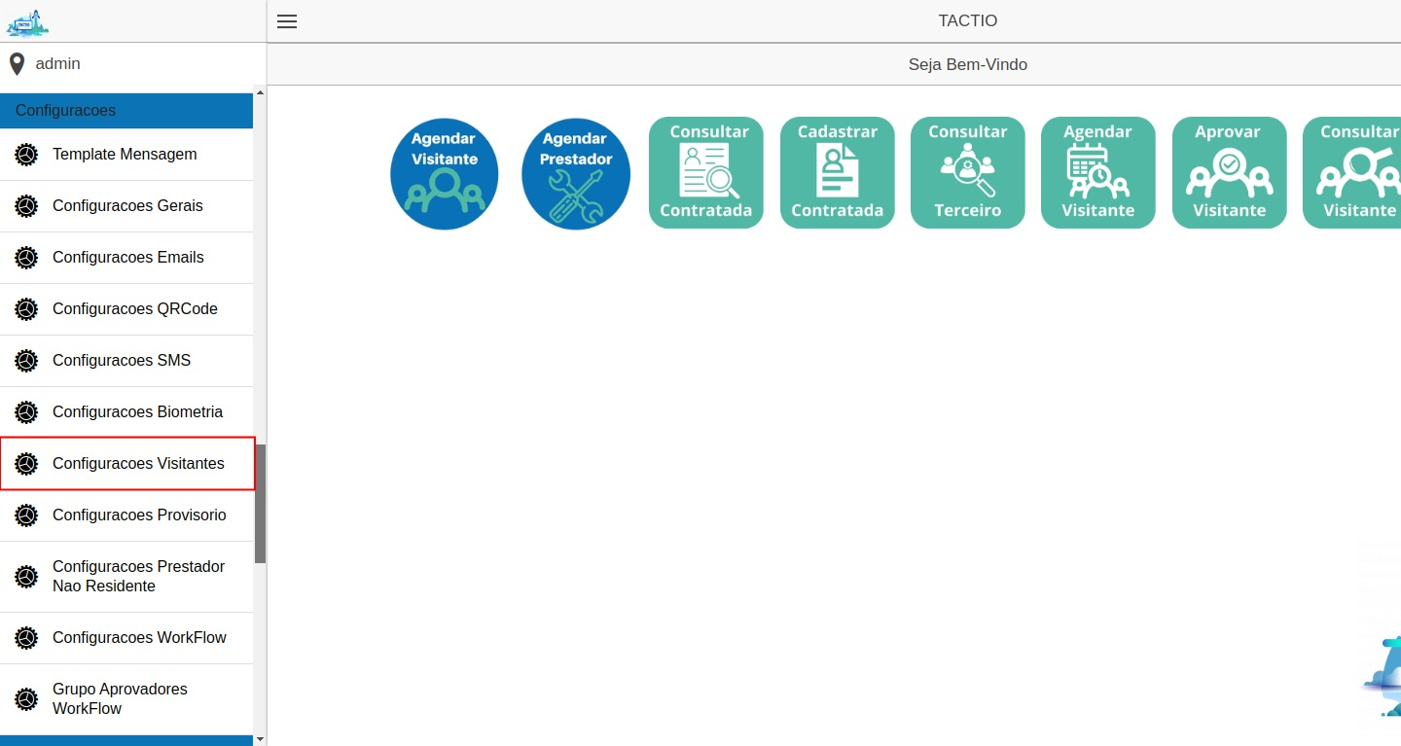This screenshot has height=746, width=1401.
Task: Click the sidebar scrollbar up arrow
Action: [260, 92]
